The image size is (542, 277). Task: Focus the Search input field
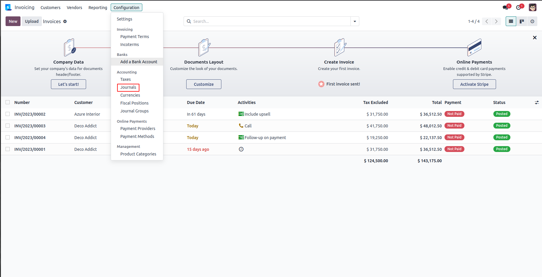(x=269, y=21)
